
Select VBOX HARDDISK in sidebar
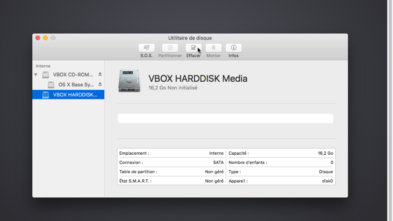[x=68, y=95]
